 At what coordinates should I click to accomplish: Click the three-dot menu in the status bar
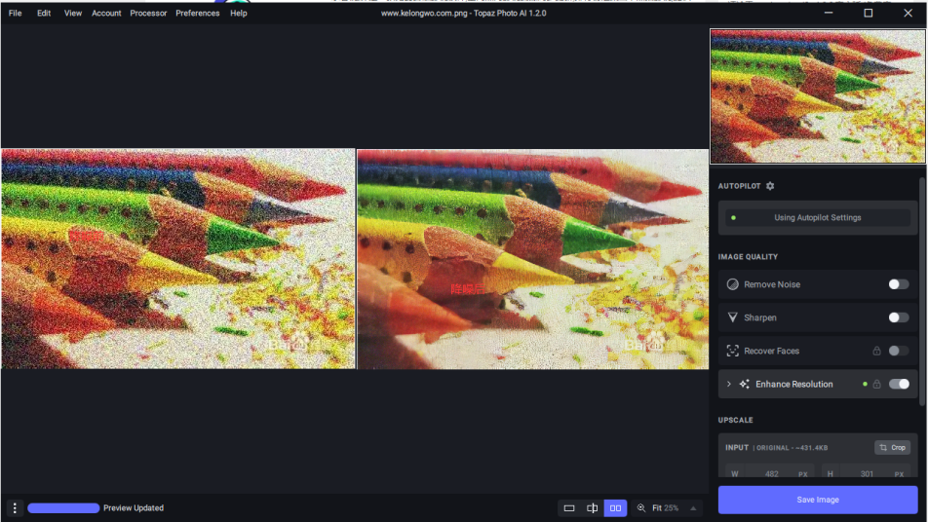(15, 508)
